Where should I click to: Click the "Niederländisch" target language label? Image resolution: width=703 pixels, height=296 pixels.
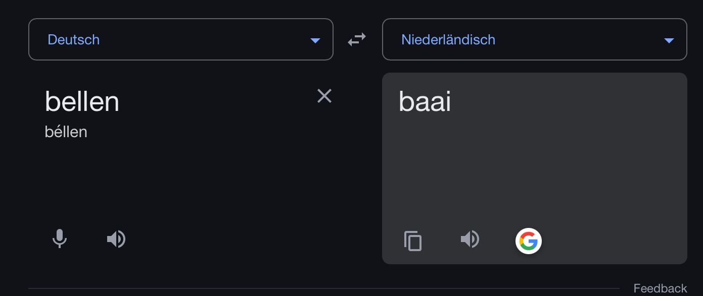[x=448, y=39]
